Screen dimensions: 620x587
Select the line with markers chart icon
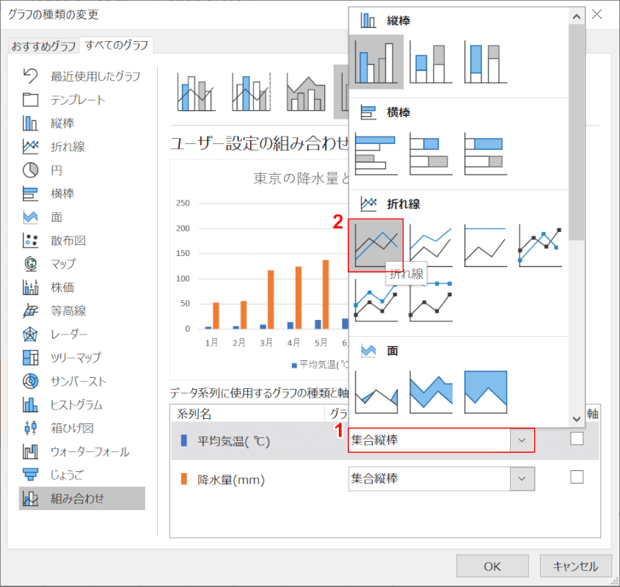[540, 245]
